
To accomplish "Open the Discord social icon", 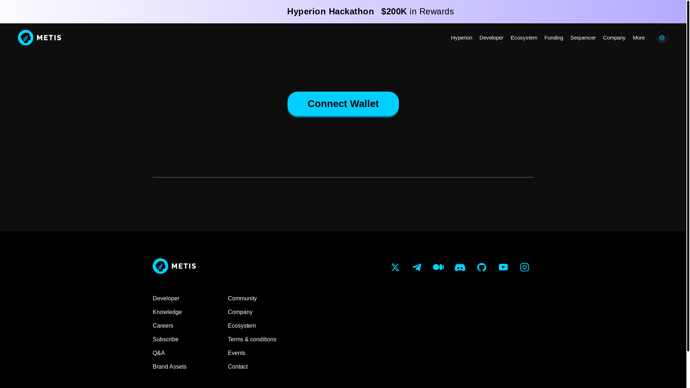I will pyautogui.click(x=460, y=267).
